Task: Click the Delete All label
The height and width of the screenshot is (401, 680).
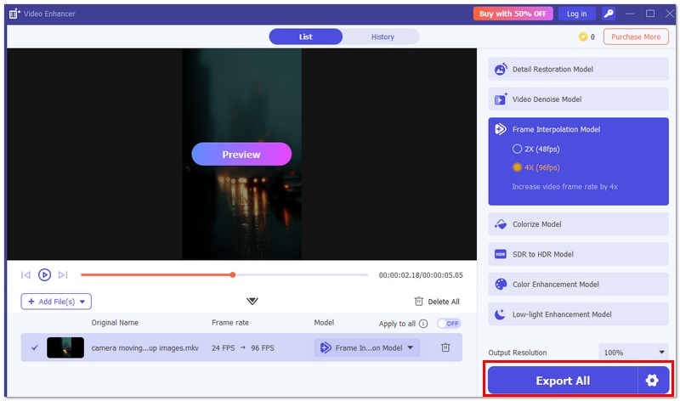Action: (443, 302)
